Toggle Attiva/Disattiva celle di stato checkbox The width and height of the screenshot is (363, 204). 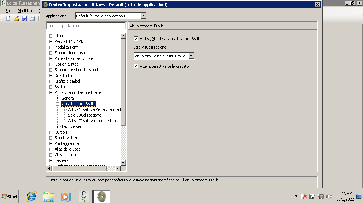pos(136,66)
